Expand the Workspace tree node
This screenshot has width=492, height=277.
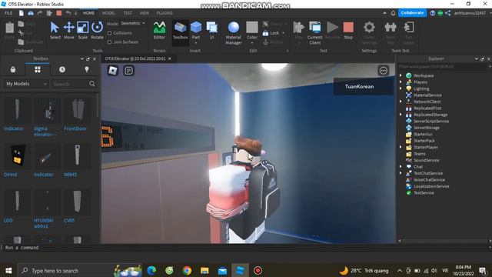(401, 75)
